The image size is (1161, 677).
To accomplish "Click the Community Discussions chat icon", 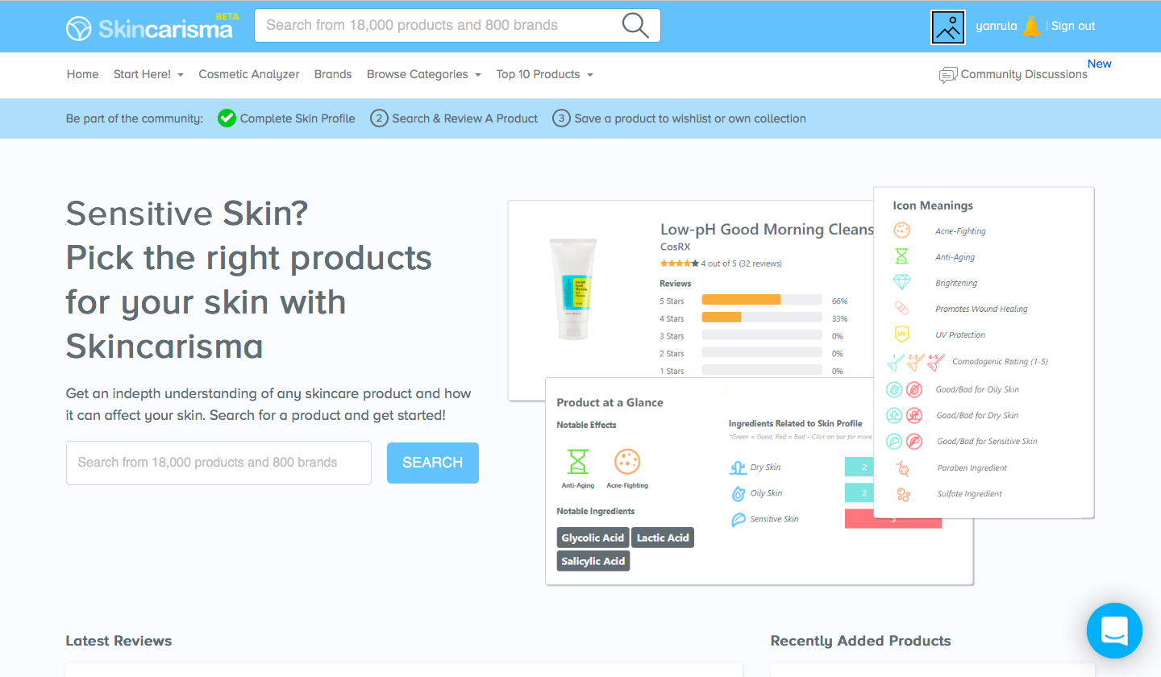I will pyautogui.click(x=948, y=75).
